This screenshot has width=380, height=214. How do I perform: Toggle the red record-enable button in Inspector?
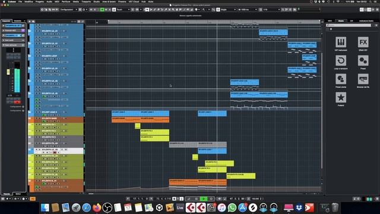pos(17,102)
